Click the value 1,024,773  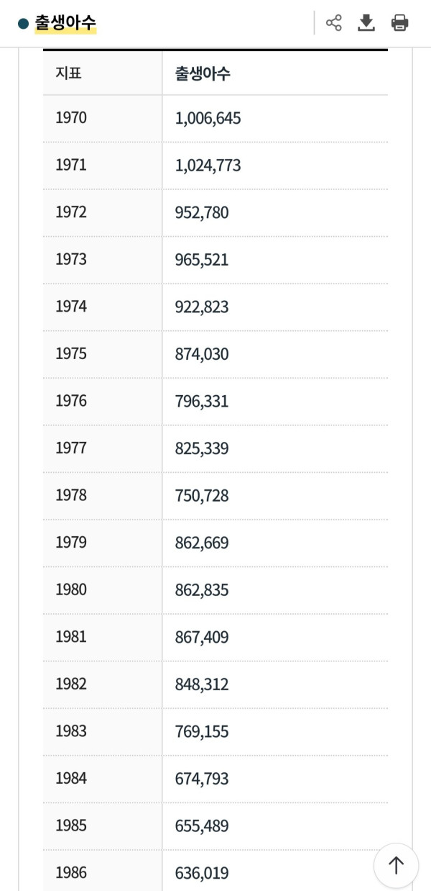[x=208, y=166]
